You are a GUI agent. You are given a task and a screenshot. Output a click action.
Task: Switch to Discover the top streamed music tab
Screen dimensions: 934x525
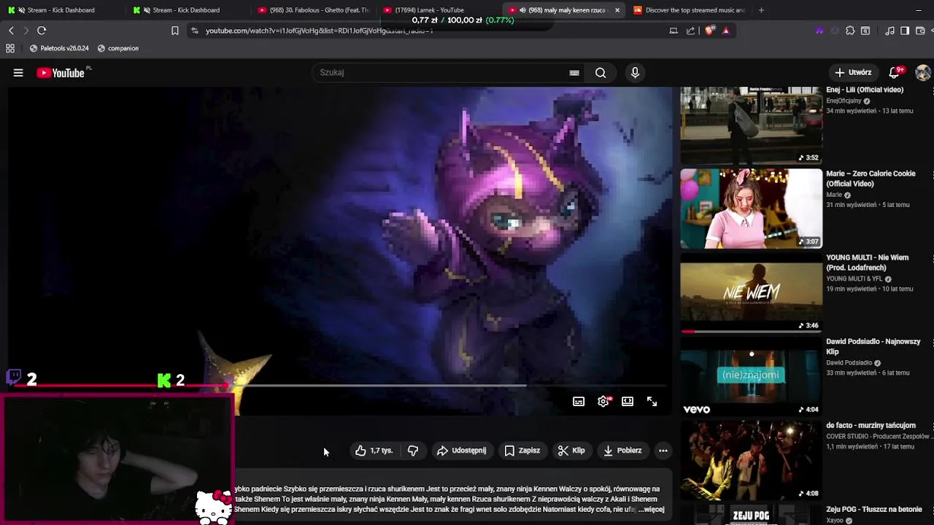690,10
